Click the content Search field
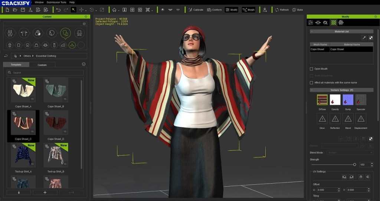 [45, 73]
